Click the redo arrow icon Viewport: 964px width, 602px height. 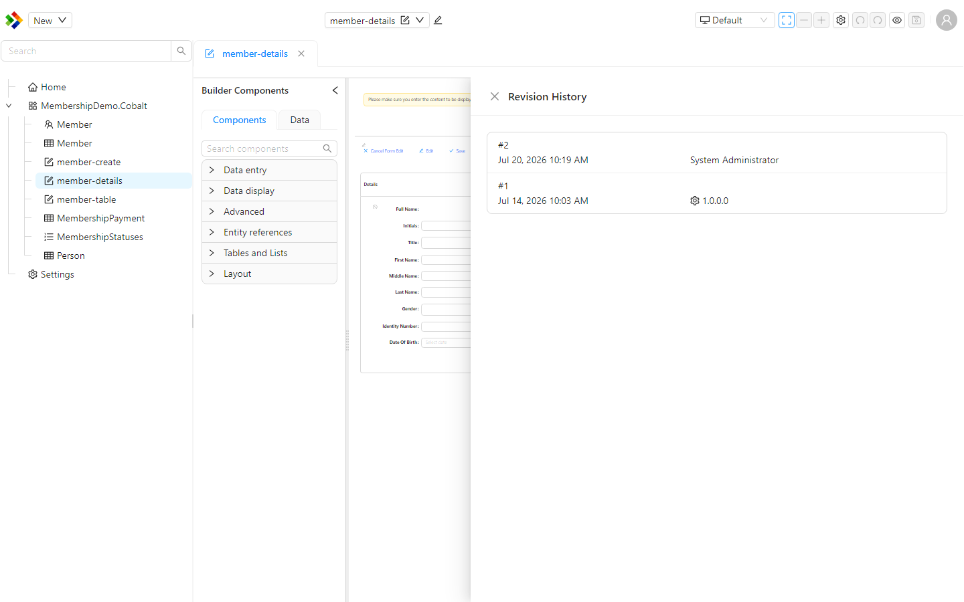878,20
